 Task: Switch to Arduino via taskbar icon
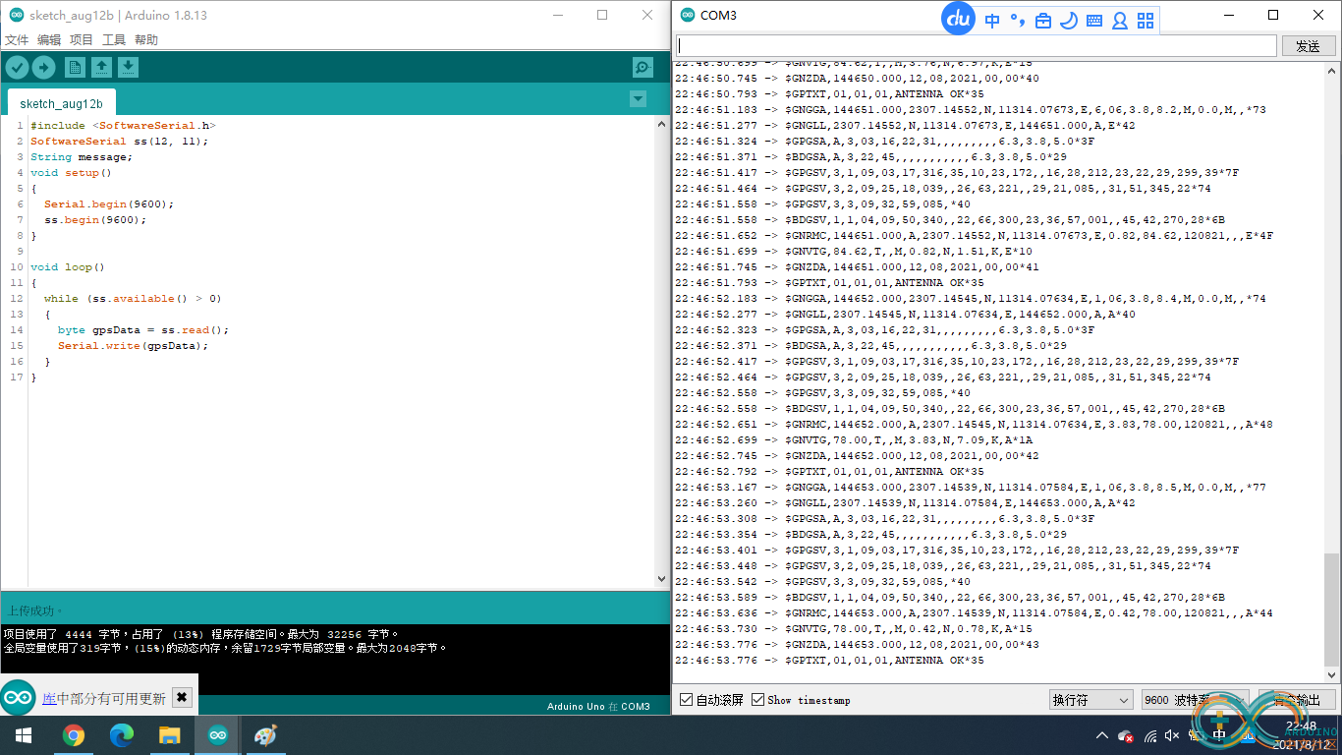(x=217, y=735)
